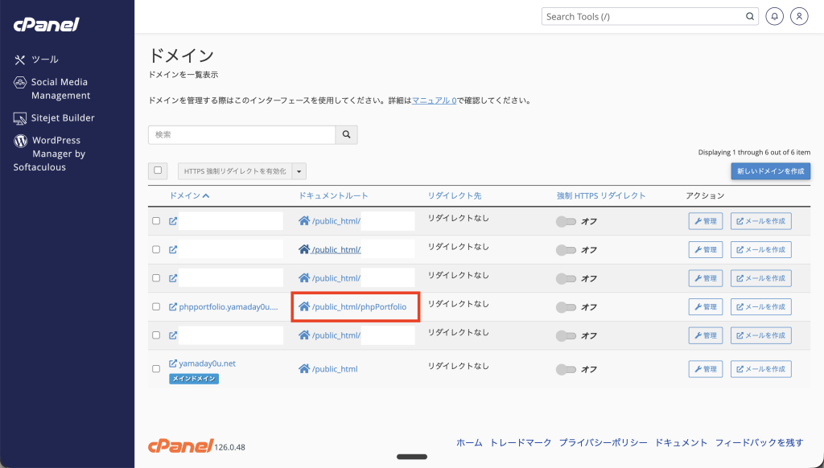The width and height of the screenshot is (824, 468).
Task: Click the notifications bell icon
Action: coord(774,16)
